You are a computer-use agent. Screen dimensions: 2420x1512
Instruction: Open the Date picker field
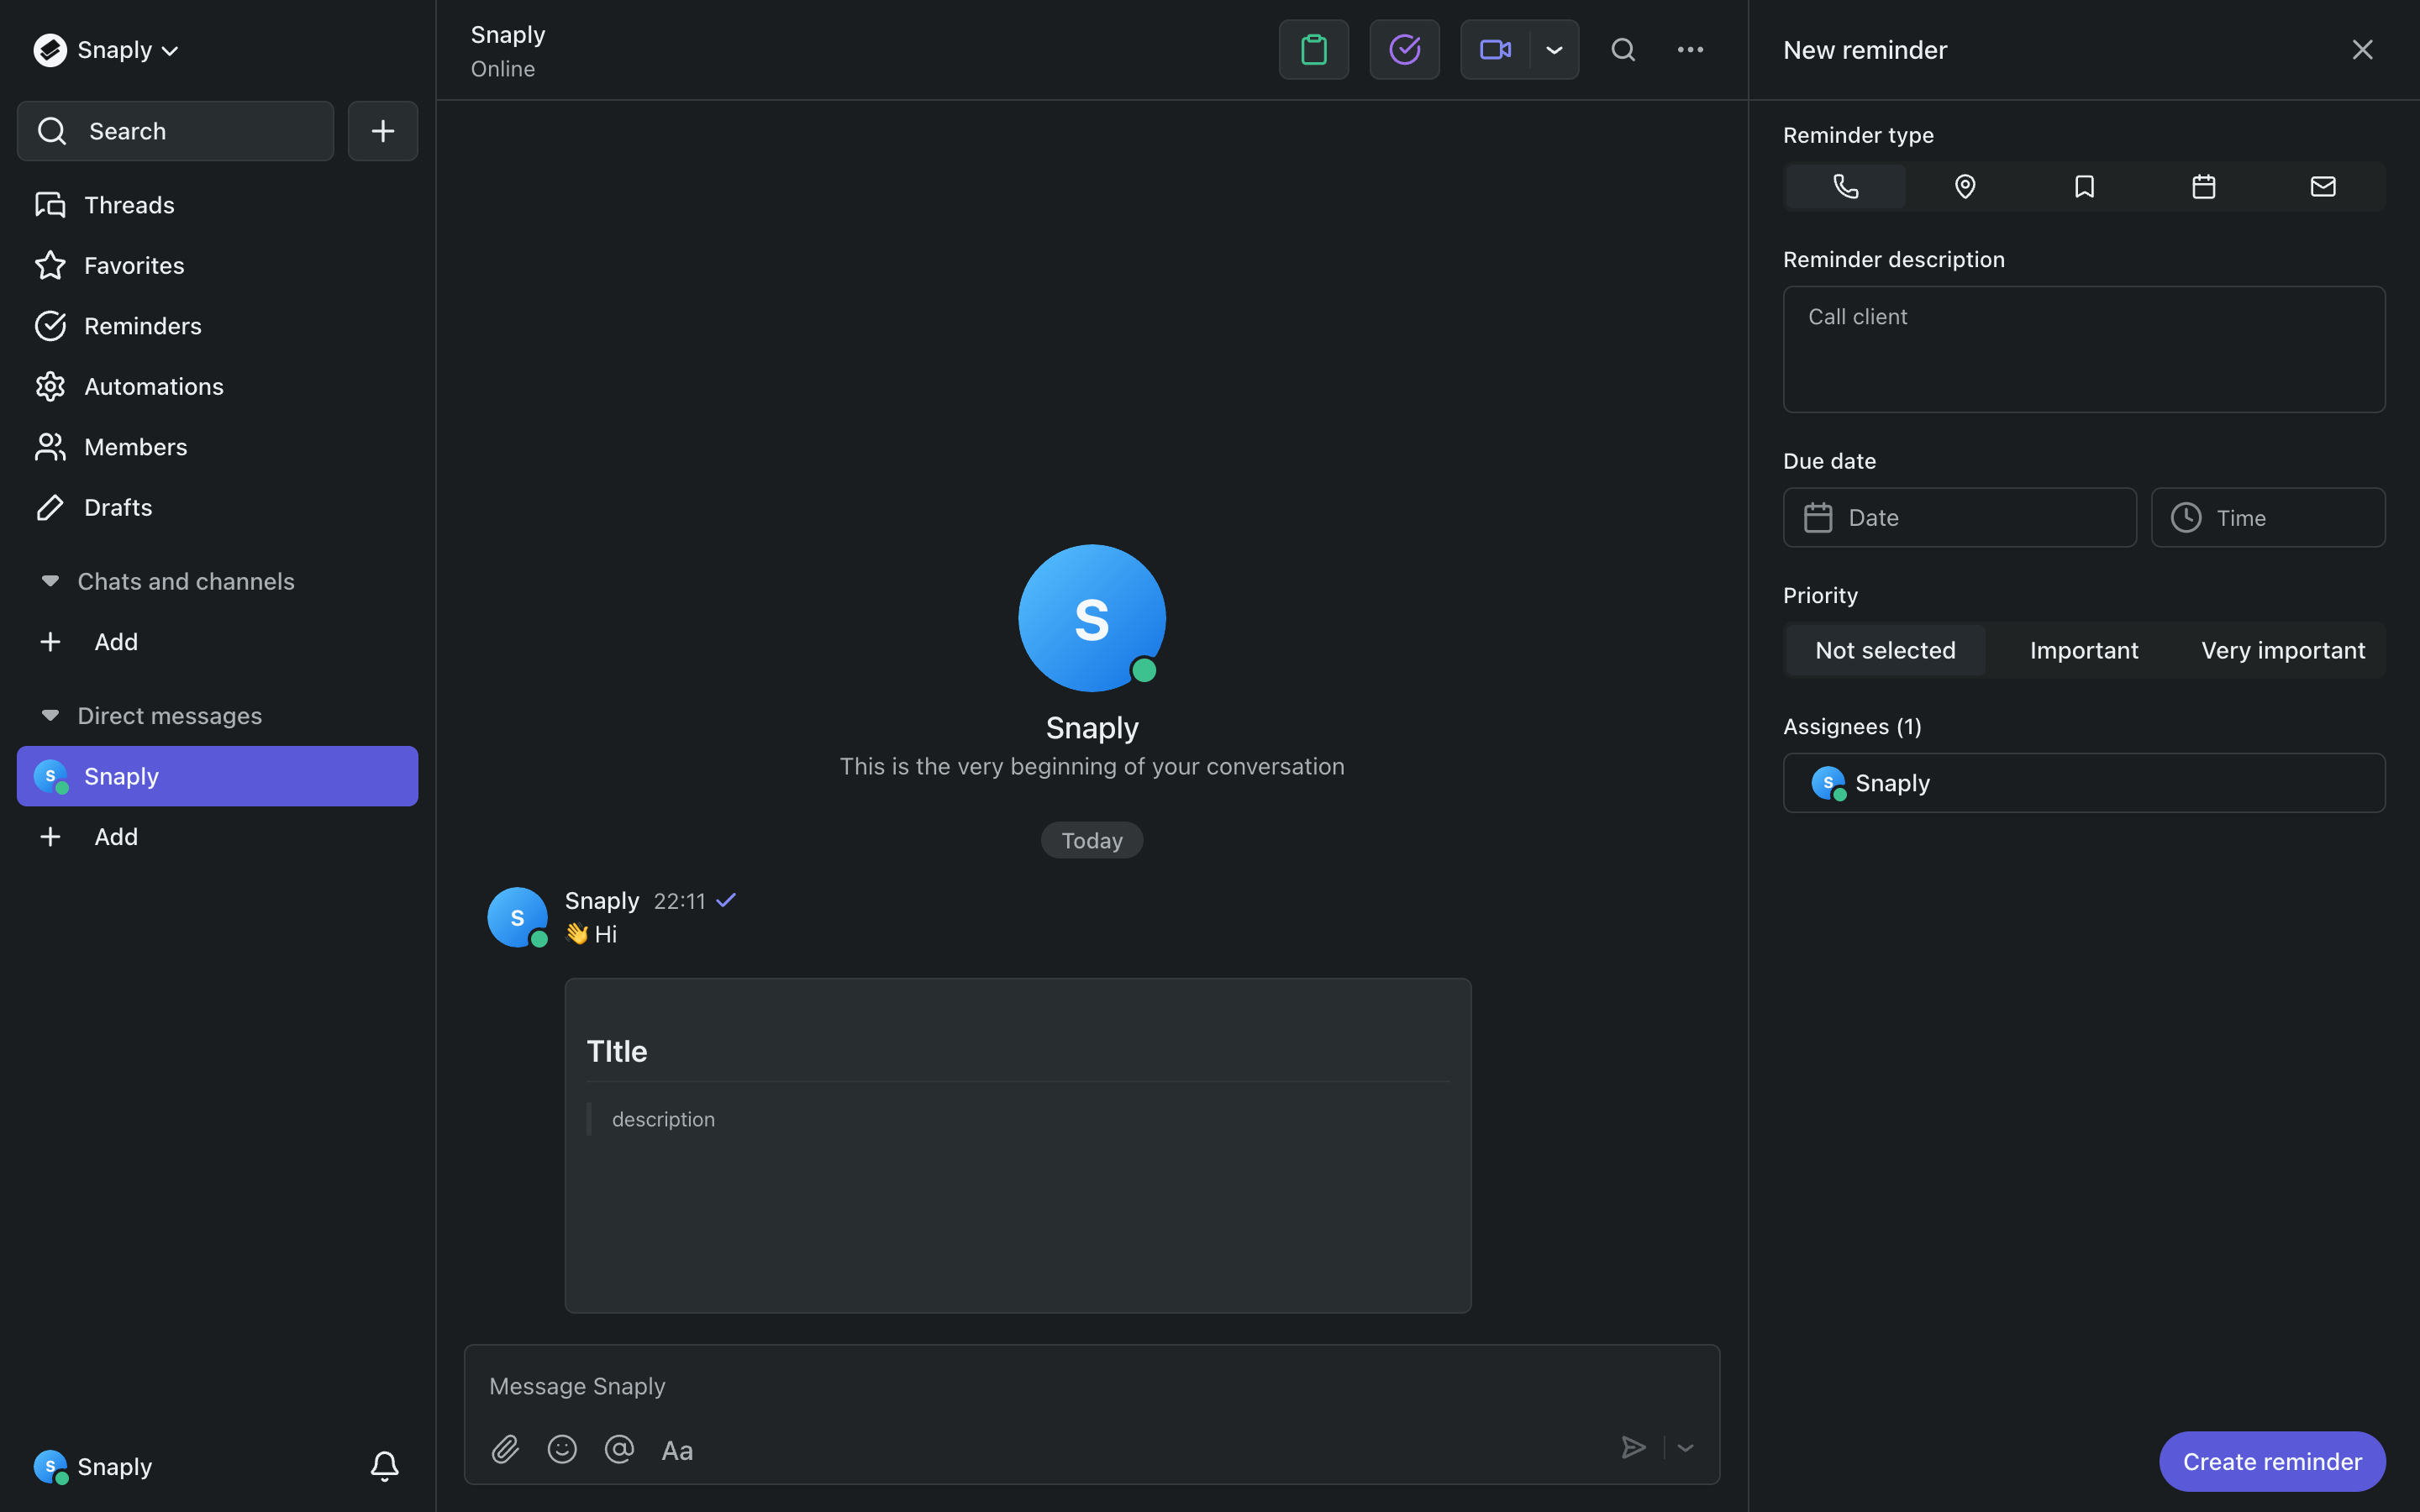pos(1959,517)
